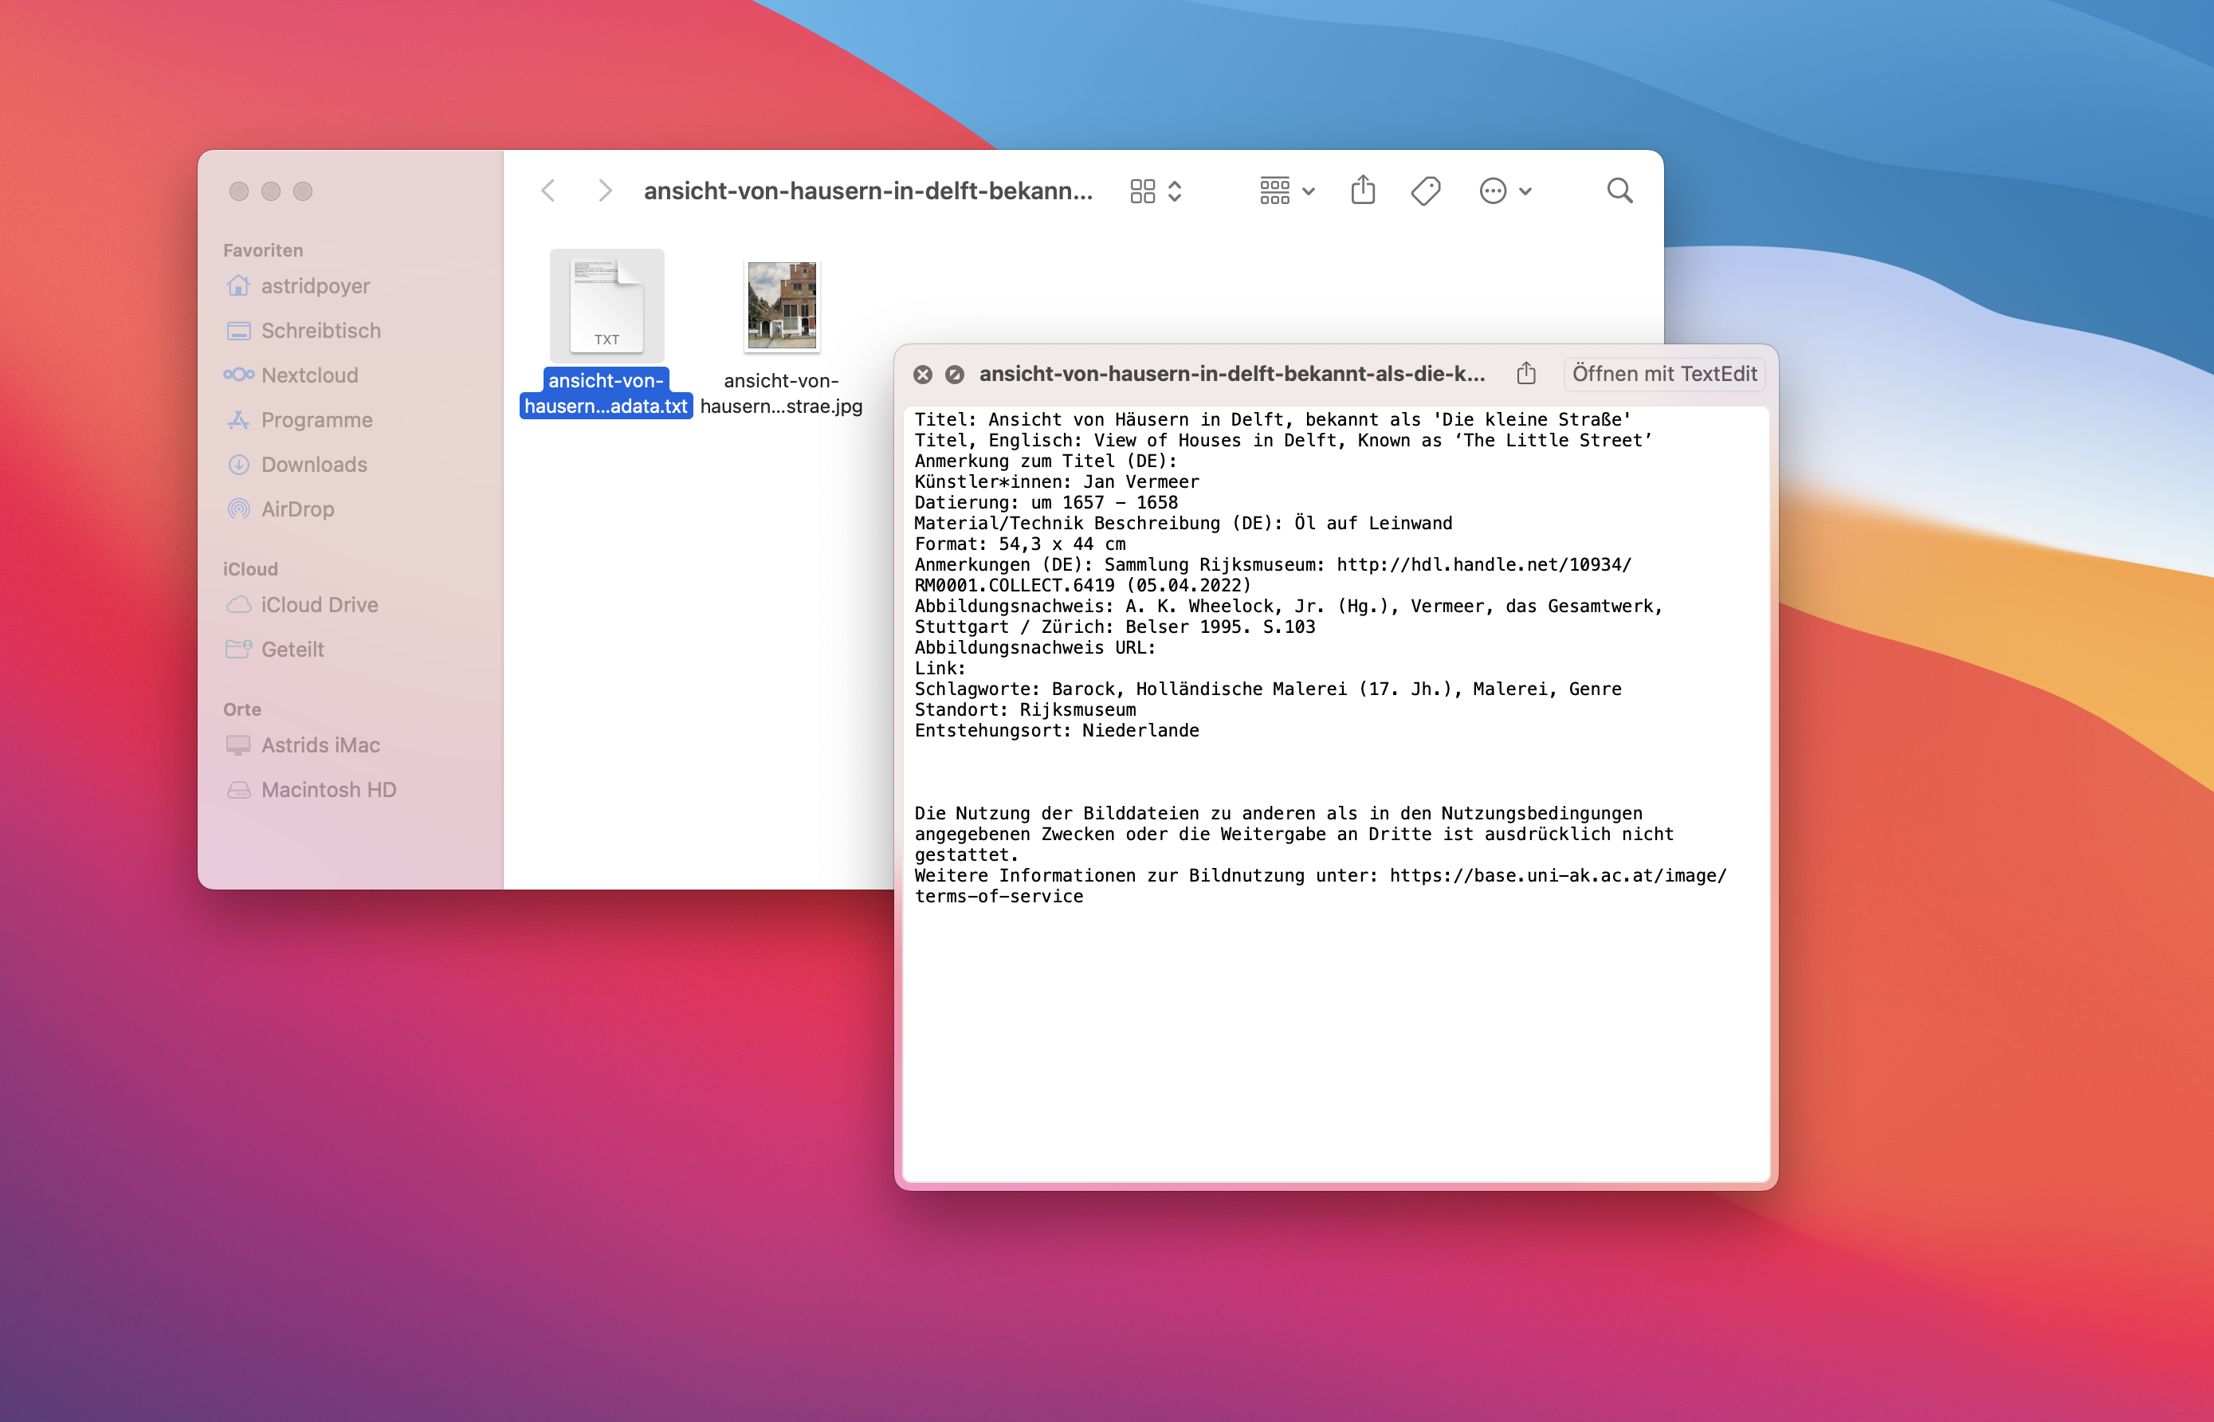
Task: Click the terms-of-service URL text
Action: click(1321, 886)
